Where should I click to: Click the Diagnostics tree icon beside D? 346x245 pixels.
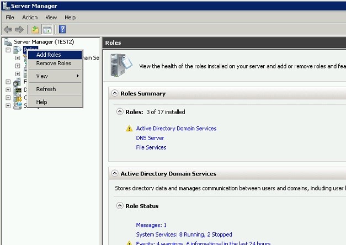17,90
